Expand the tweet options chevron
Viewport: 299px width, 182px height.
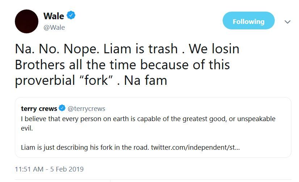287,22
